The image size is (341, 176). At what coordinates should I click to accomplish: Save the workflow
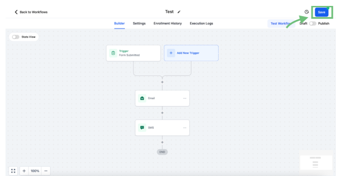pyautogui.click(x=321, y=12)
